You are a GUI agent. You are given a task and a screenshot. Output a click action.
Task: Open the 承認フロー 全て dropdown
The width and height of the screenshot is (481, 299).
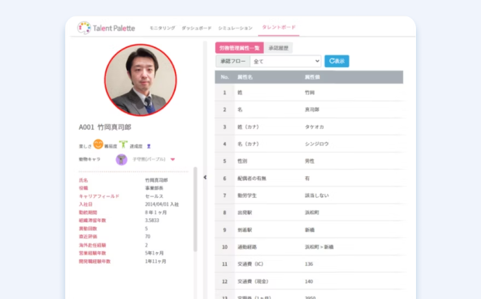pos(285,61)
